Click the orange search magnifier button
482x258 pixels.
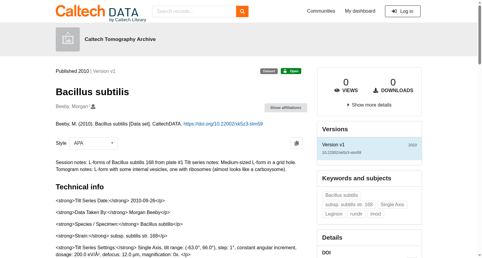tap(242, 11)
